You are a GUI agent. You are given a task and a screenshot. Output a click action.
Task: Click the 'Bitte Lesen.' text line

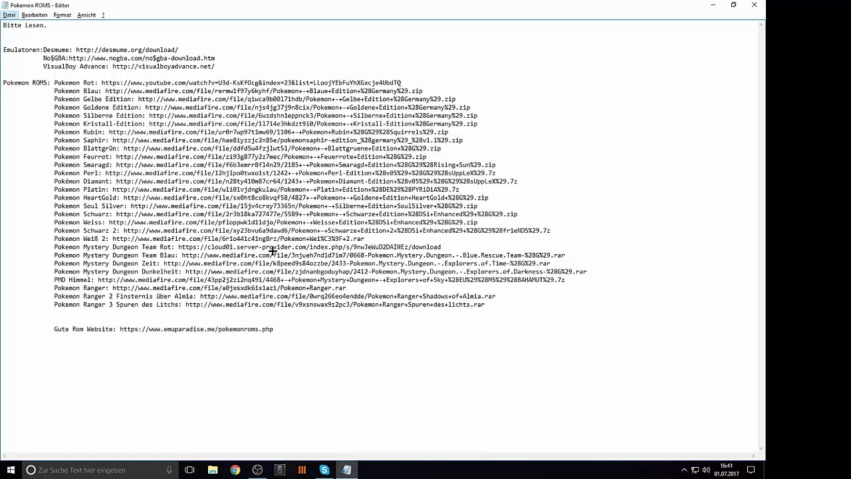(x=25, y=25)
